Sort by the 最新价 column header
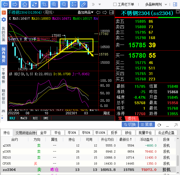The width and height of the screenshot is (180, 175). pyautogui.click(x=126, y=139)
